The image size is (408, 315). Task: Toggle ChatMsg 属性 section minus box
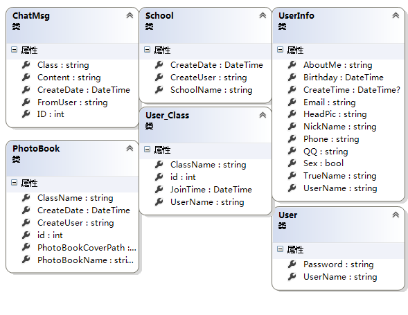15,49
